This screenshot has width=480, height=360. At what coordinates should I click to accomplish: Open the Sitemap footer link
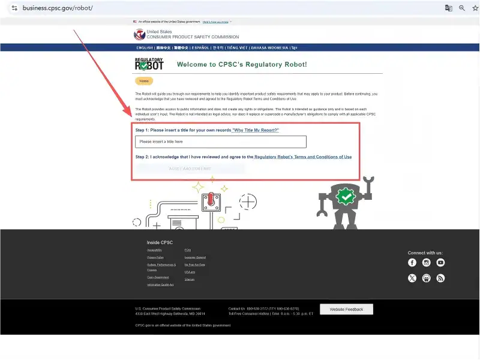tap(190, 280)
